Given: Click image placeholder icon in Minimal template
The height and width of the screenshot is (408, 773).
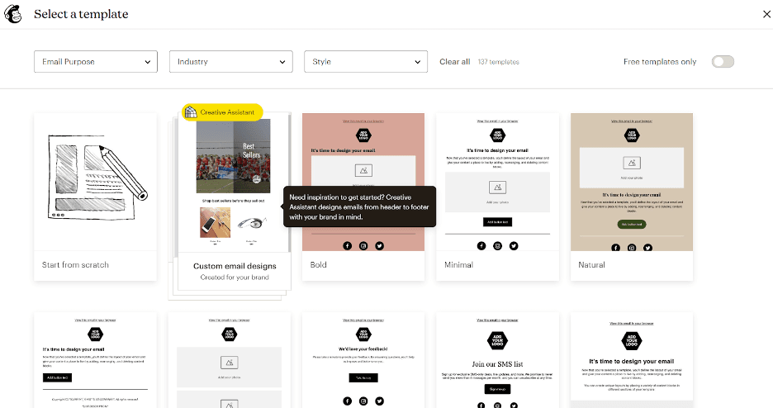Looking at the screenshot, I should (x=497, y=187).
